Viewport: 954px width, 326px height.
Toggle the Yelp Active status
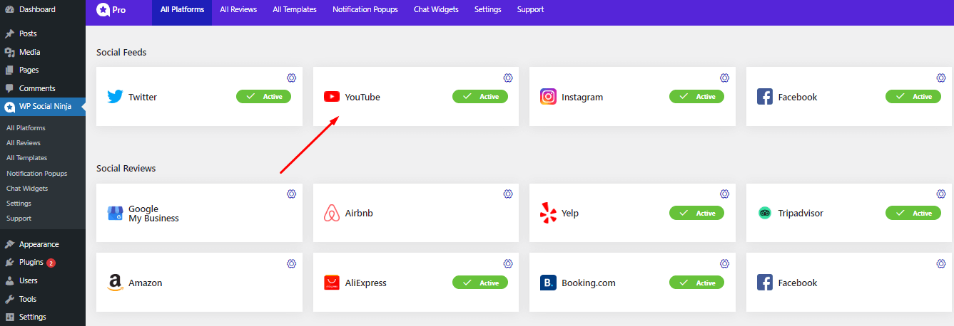point(696,213)
